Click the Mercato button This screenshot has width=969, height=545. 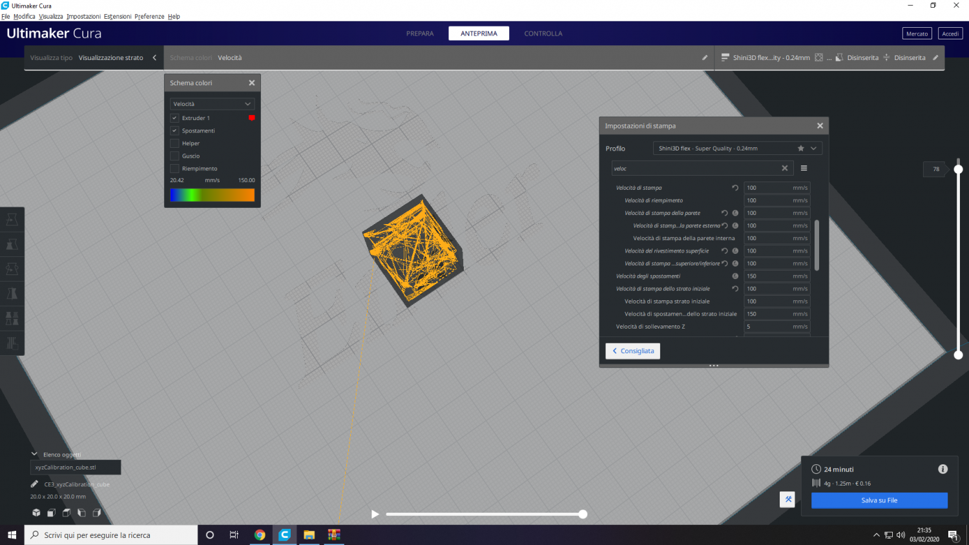(917, 34)
